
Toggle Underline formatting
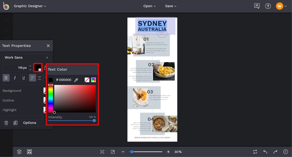tap(24, 78)
